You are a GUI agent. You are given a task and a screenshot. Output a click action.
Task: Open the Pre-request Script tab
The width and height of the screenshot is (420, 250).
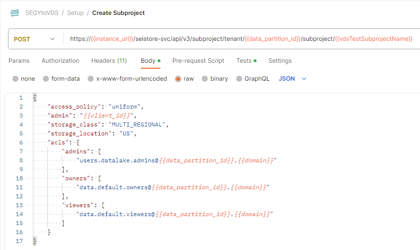pos(198,61)
